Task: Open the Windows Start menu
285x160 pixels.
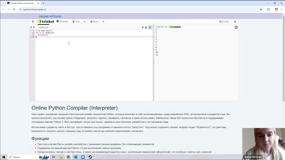Action: tap(4, 157)
